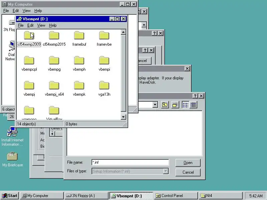Select the vbemph folder icon
The image size is (267, 200).
[79, 60]
